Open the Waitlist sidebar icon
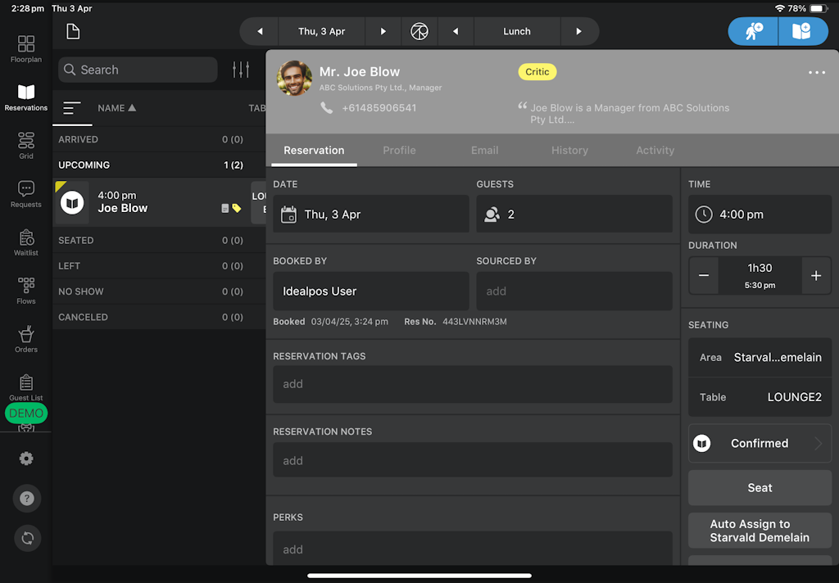 tap(26, 242)
